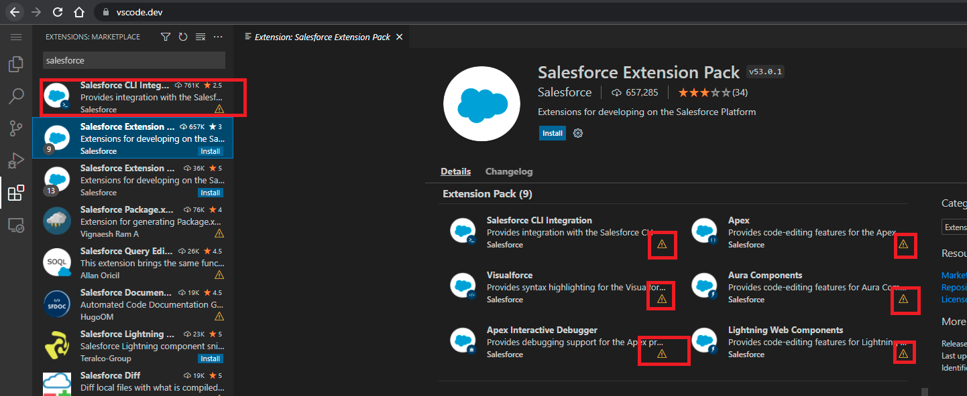Reload the vscode.dev page
Image resolution: width=967 pixels, height=396 pixels.
click(58, 11)
